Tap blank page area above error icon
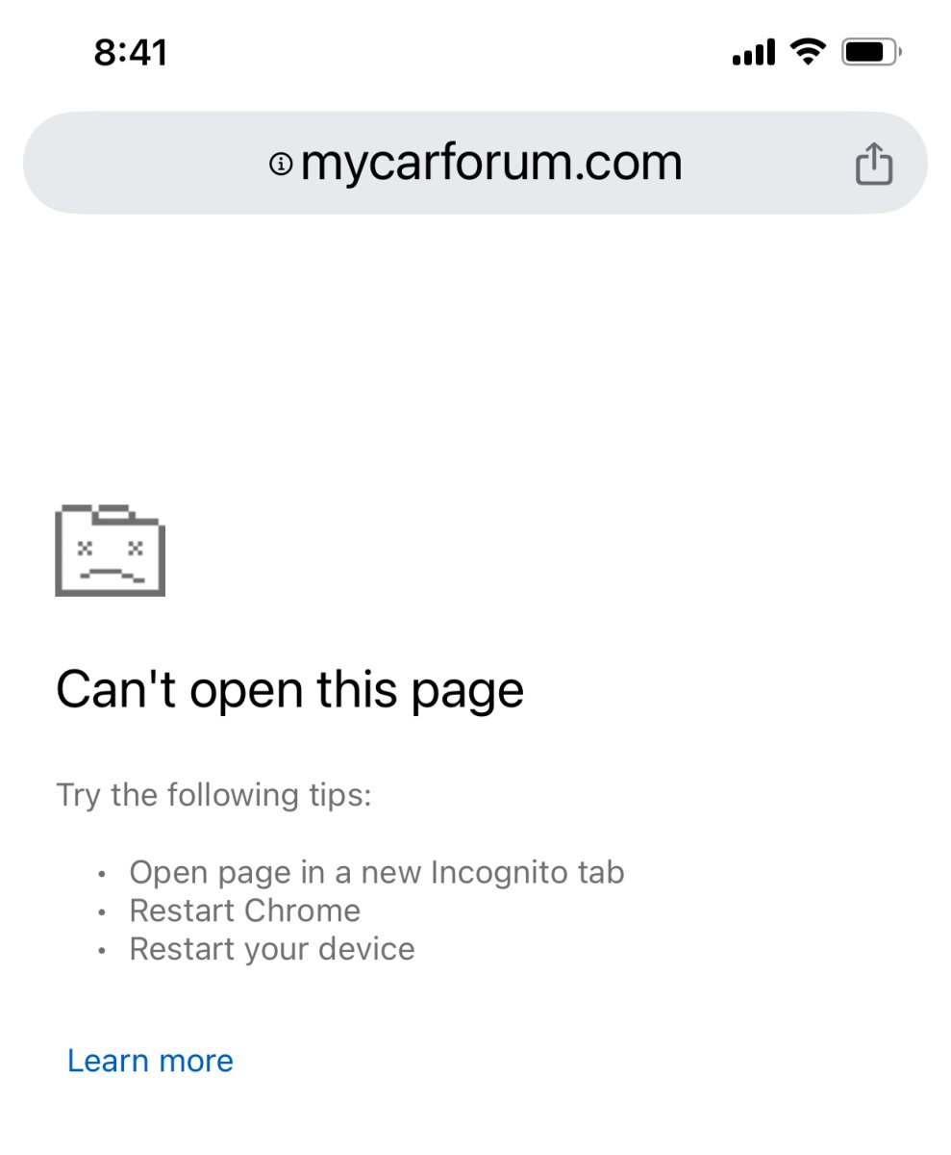The image size is (951, 1155). tap(475, 356)
